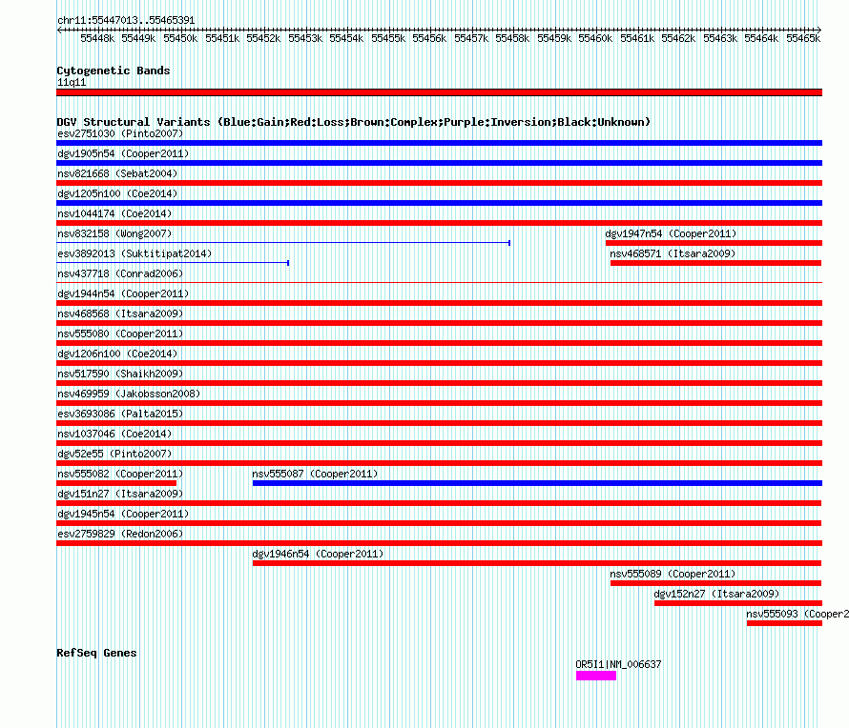The height and width of the screenshot is (728, 849).
Task: Click the dgv1946n54 (Cooper2011) label
Action: click(318, 554)
